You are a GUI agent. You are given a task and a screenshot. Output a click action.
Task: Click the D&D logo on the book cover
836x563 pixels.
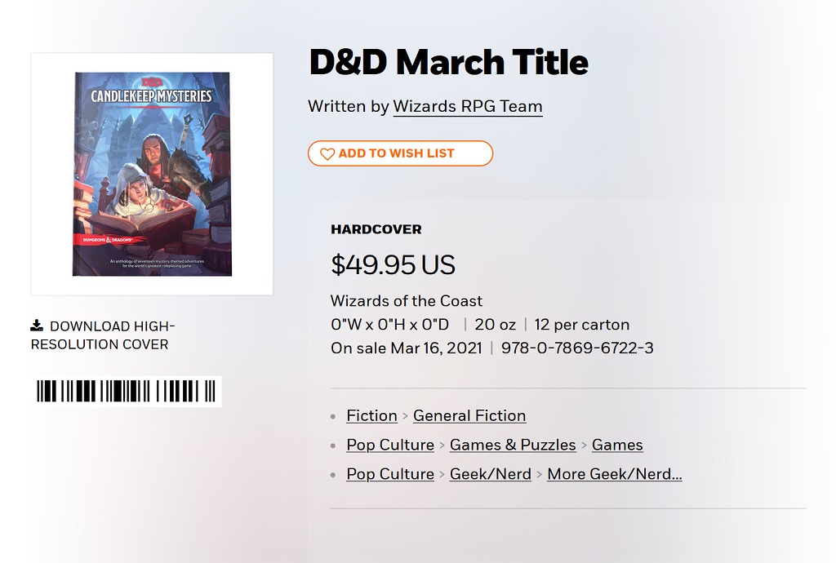point(152,82)
